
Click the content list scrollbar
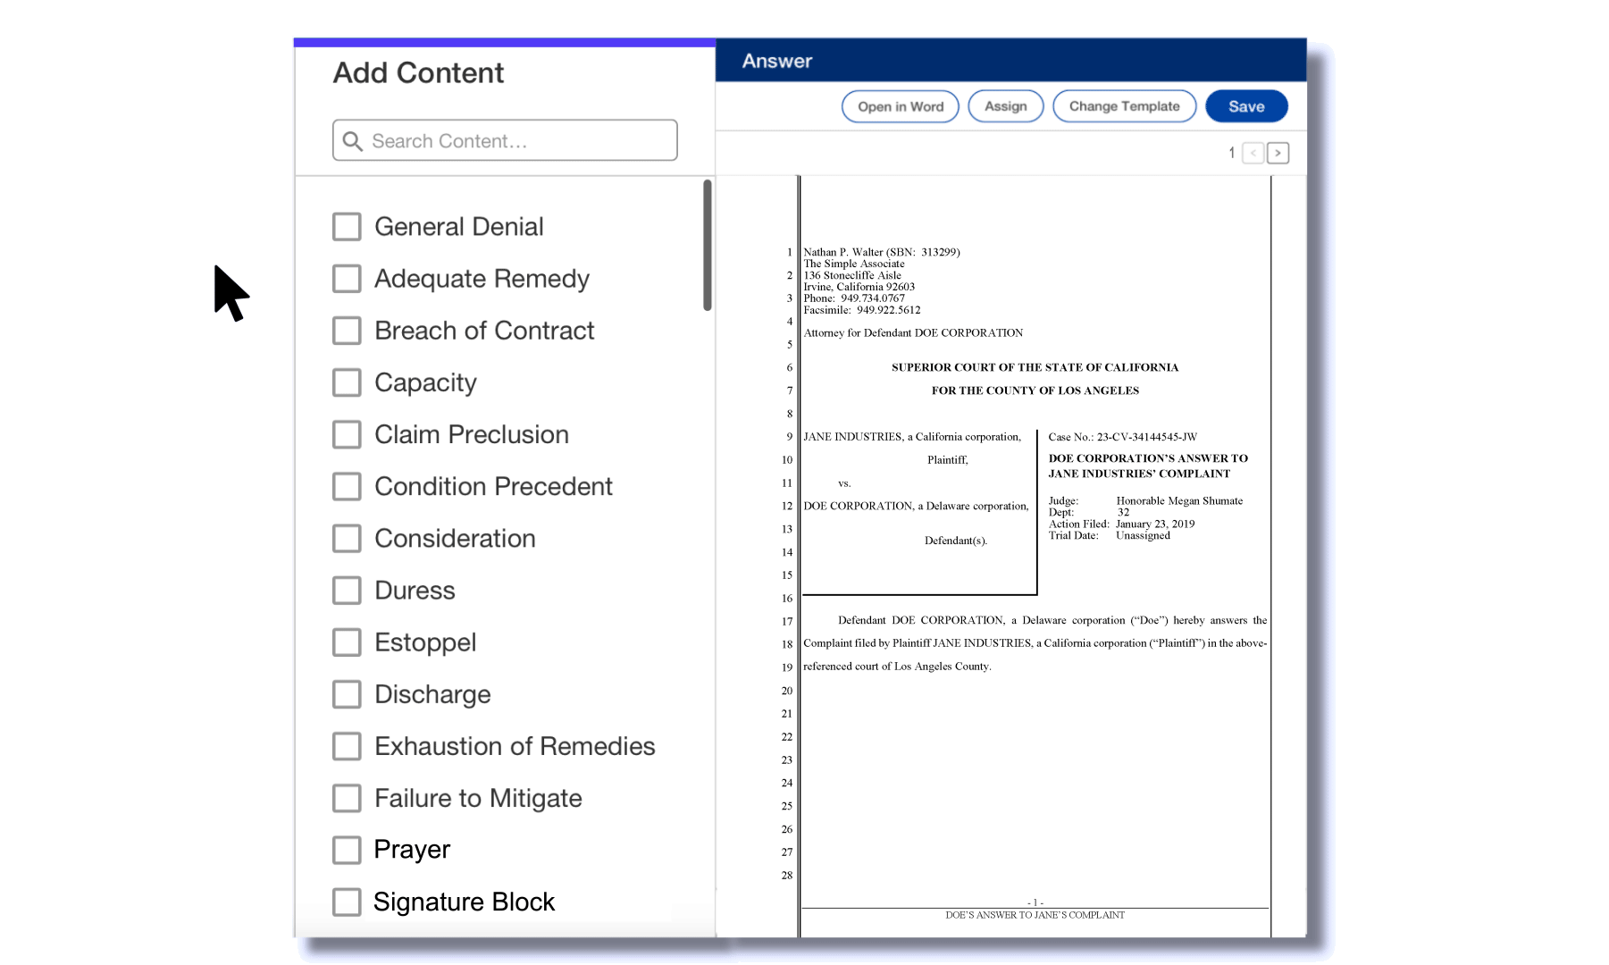click(x=708, y=246)
